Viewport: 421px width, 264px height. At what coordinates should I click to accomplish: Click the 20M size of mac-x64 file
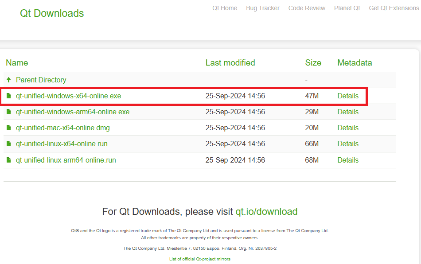tap(312, 128)
